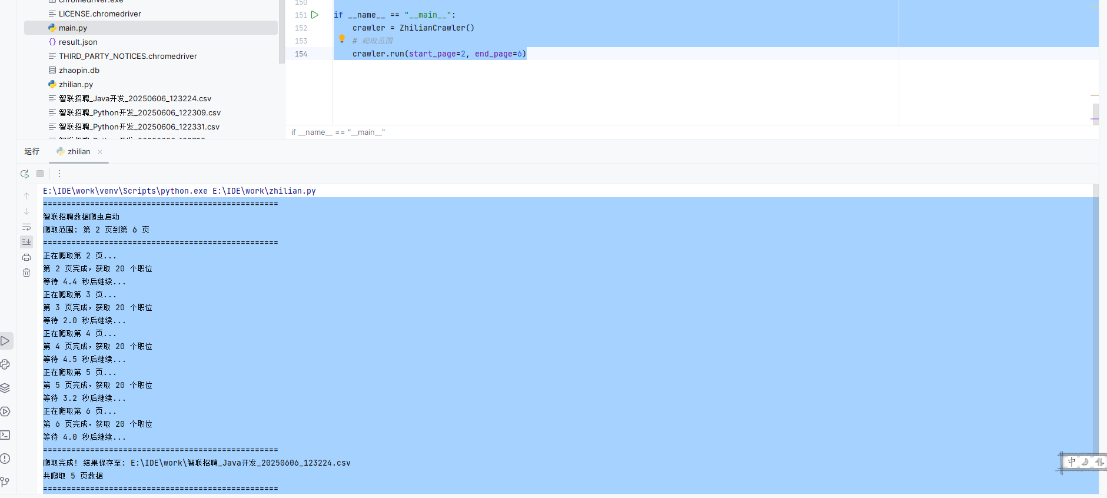This screenshot has width=1107, height=498.
Task: Click the if __name__ breadcrumb
Action: pyautogui.click(x=338, y=132)
